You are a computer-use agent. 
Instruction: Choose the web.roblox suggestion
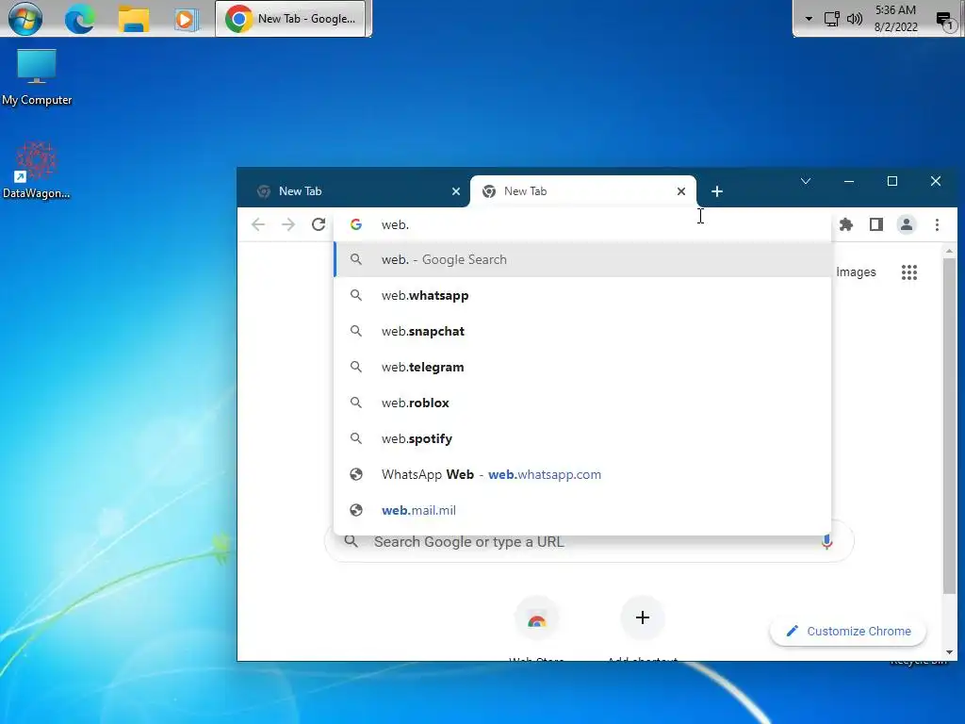(582, 403)
